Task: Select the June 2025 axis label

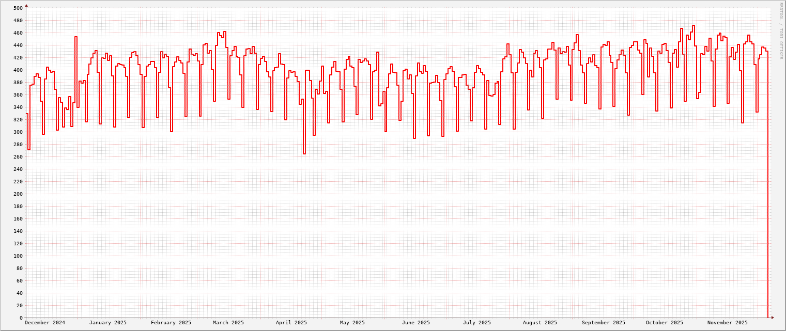Action: 416,322
